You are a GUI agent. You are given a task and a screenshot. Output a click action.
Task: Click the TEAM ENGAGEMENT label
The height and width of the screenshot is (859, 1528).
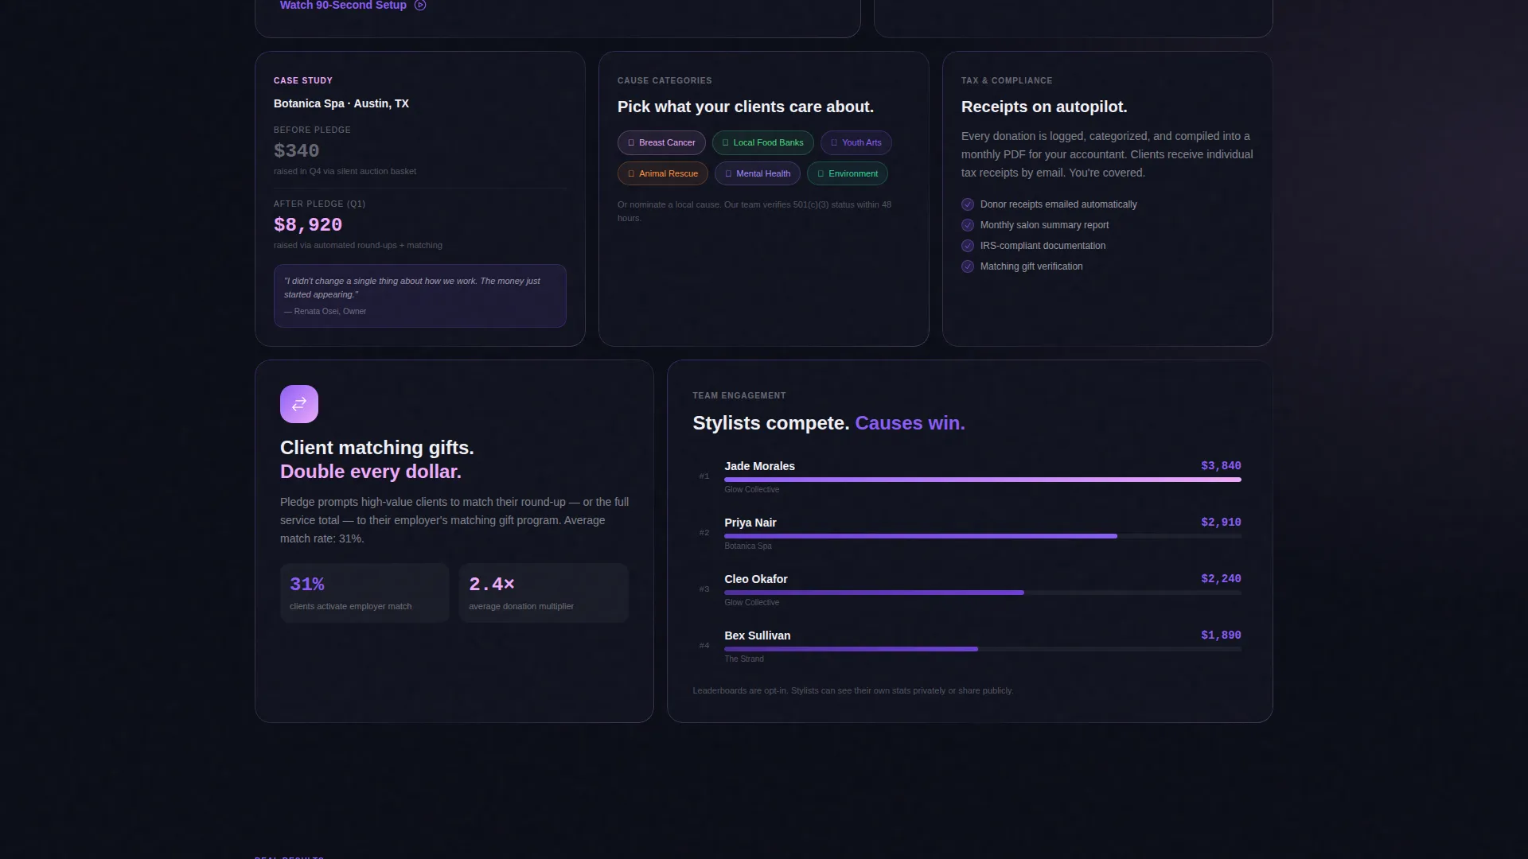739,396
